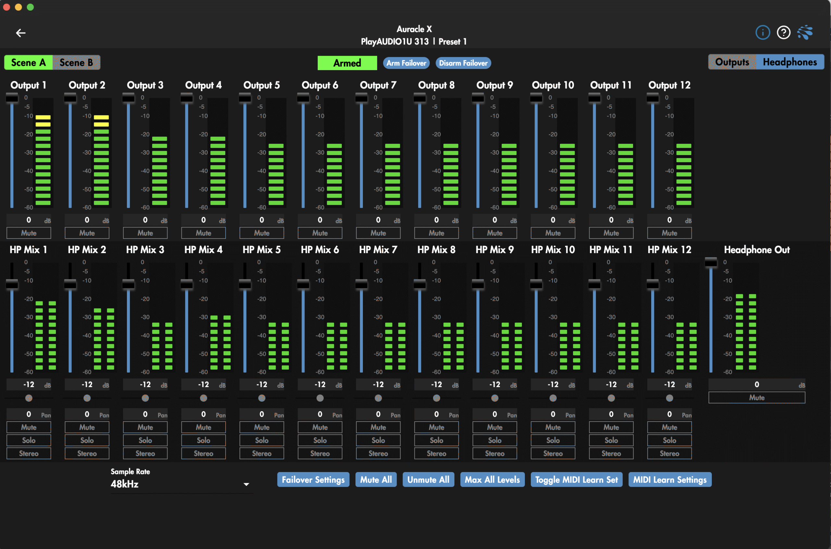This screenshot has height=549, width=831.
Task: Mute Output 12
Action: [669, 233]
